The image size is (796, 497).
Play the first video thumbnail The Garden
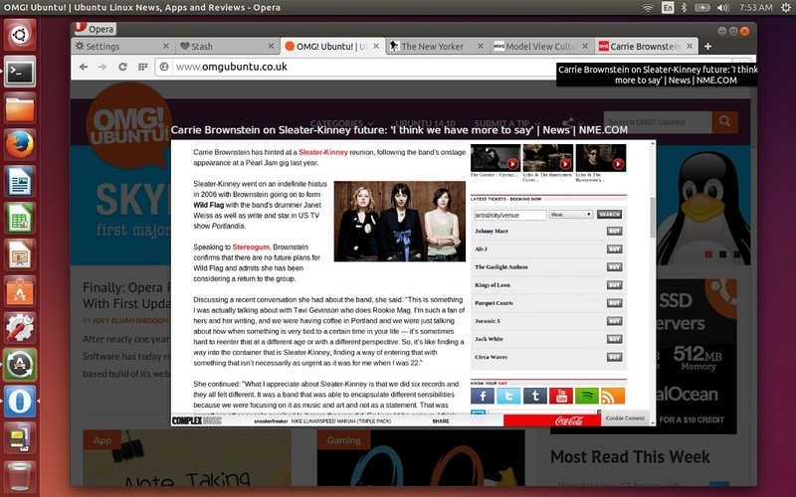496,158
